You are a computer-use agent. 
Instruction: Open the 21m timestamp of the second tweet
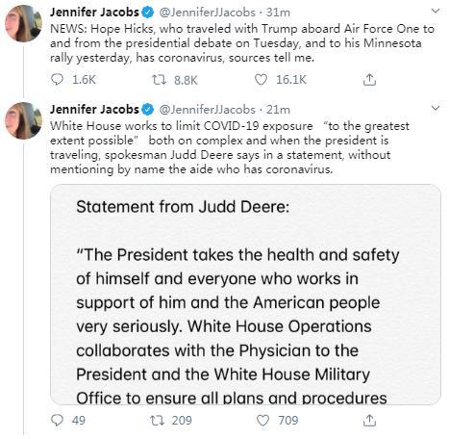(278, 110)
